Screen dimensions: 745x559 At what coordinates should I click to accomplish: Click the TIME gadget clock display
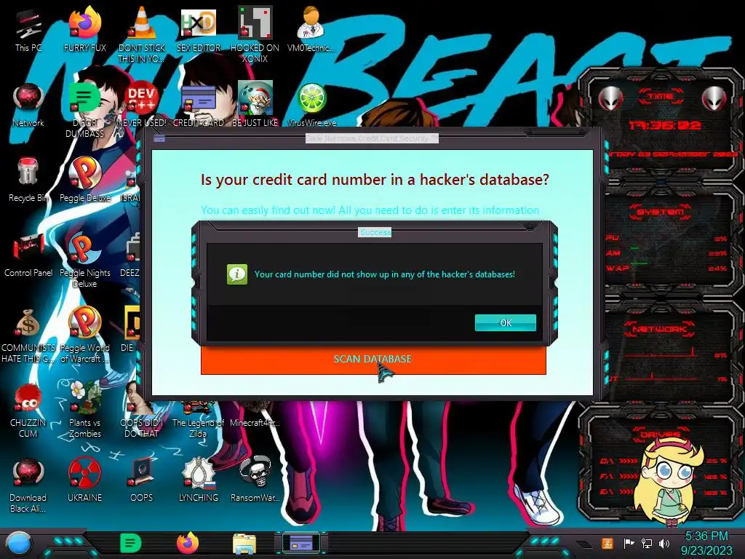coord(664,125)
